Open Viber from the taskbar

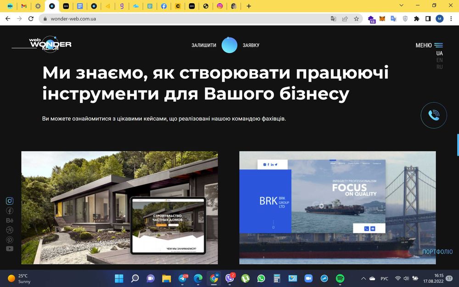230,279
